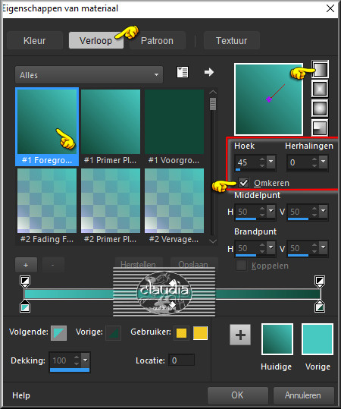Click the Locatie input field
The height and width of the screenshot is (409, 341).
point(181,360)
